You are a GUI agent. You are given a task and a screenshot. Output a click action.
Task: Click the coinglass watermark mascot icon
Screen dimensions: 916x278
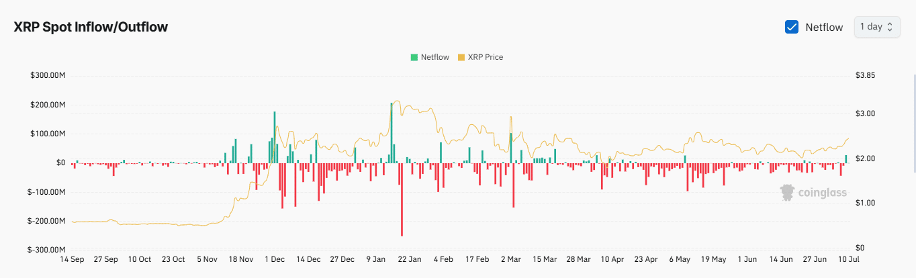tap(787, 193)
